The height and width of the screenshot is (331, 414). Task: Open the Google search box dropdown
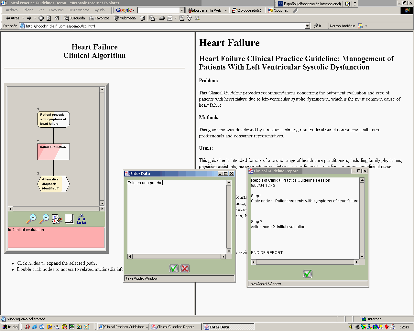tap(182, 10)
